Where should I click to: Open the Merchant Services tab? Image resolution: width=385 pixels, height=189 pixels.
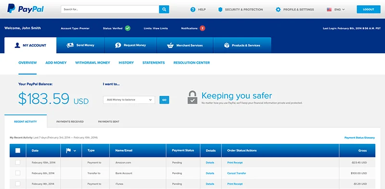[185, 45]
